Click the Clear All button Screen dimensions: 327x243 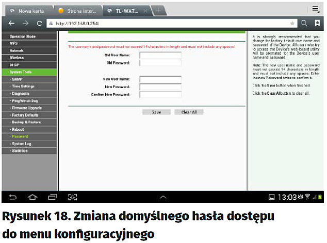189,112
